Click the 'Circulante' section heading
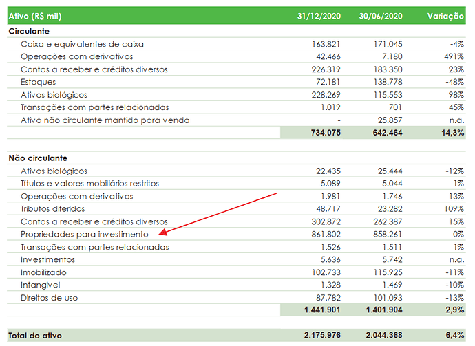The width and height of the screenshot is (475, 346). (x=29, y=31)
